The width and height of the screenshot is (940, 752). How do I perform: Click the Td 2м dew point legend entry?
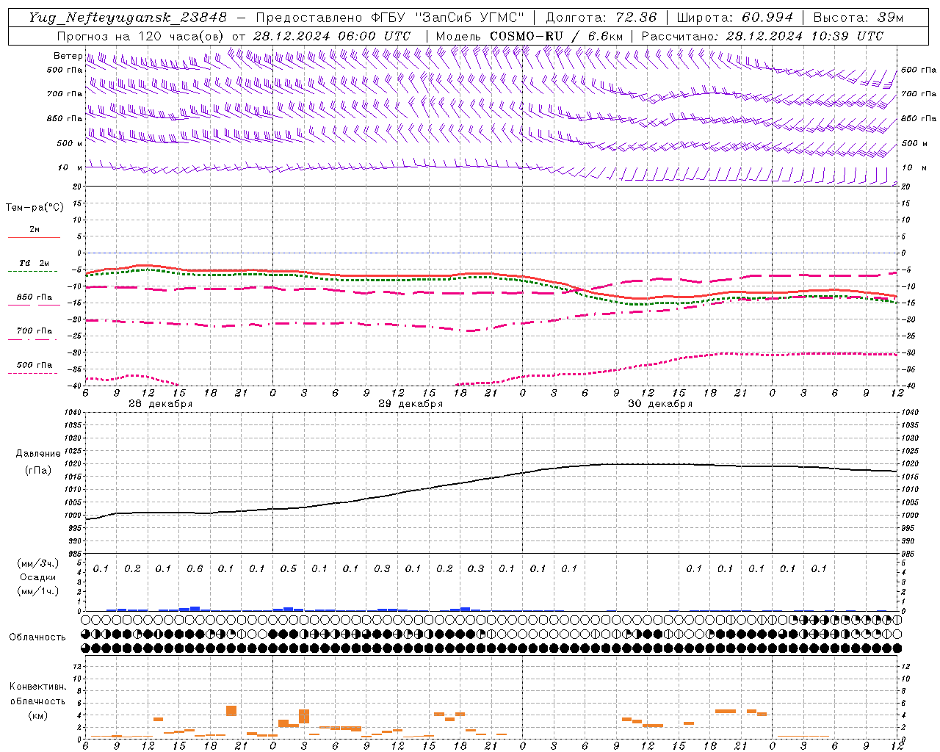click(x=35, y=263)
